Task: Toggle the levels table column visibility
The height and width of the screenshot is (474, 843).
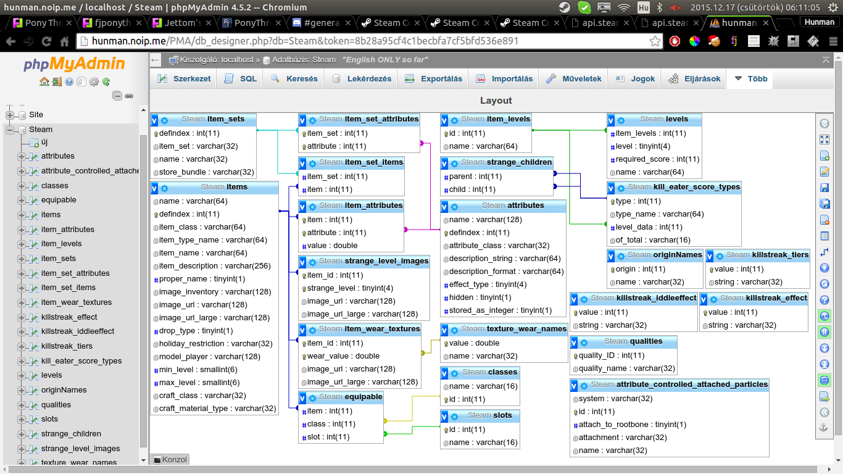Action: coord(612,120)
